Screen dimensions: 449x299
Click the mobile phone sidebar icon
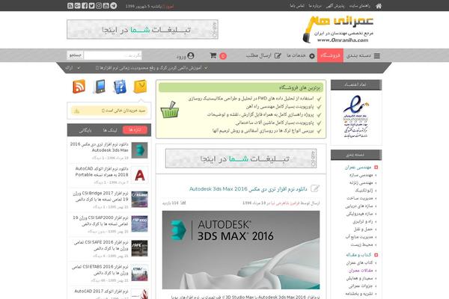click(100, 87)
